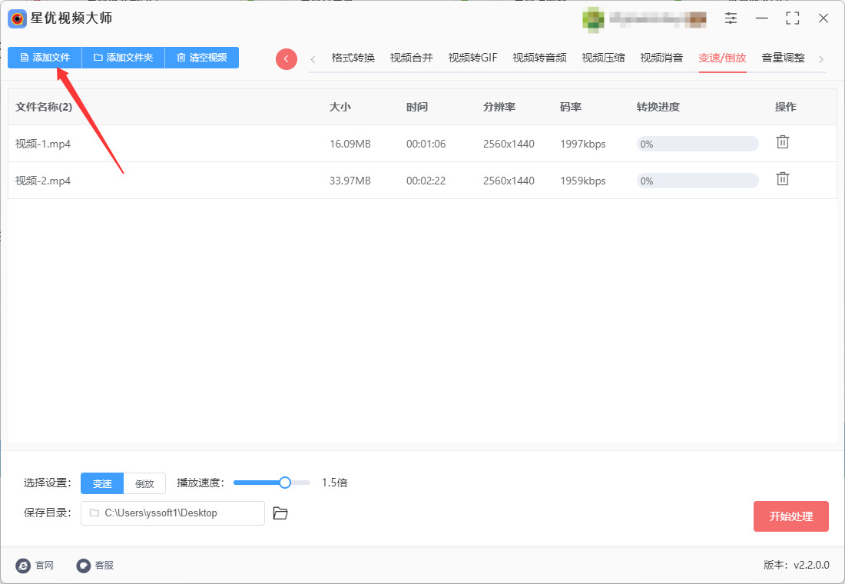Viewport: 845px width, 584px height.
Task: Open the 客服 link
Action: tap(94, 565)
